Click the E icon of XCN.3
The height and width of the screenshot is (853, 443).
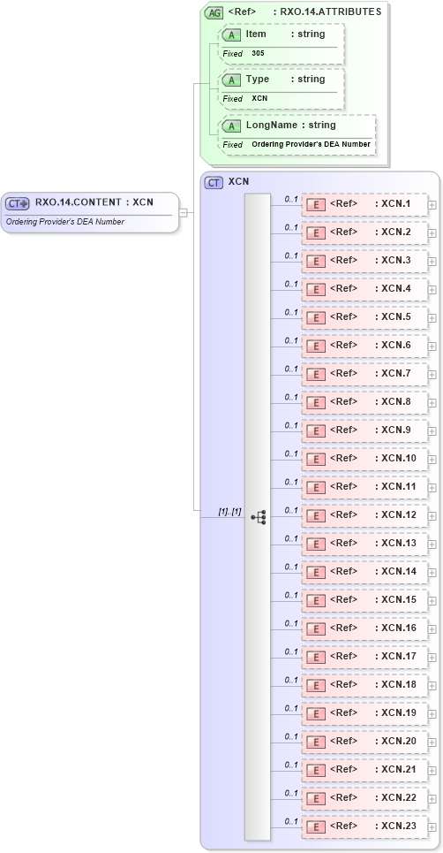click(316, 262)
